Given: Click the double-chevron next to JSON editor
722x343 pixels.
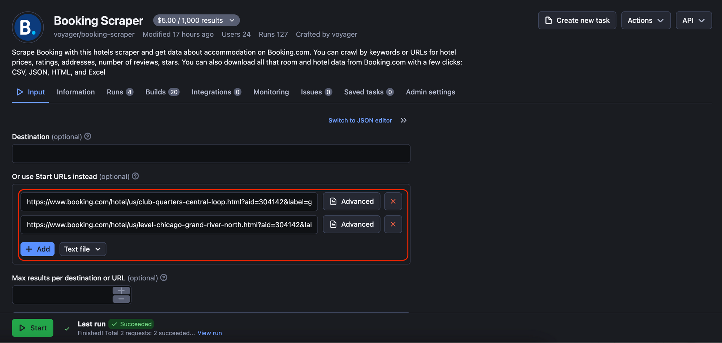Looking at the screenshot, I should [404, 120].
